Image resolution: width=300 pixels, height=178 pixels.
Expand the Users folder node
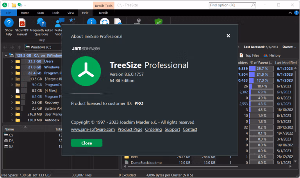pos(12,61)
